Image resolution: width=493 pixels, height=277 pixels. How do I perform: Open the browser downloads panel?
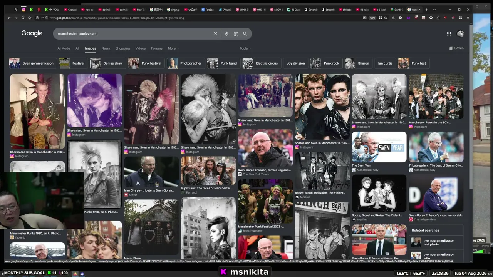pyautogui.click(x=393, y=18)
